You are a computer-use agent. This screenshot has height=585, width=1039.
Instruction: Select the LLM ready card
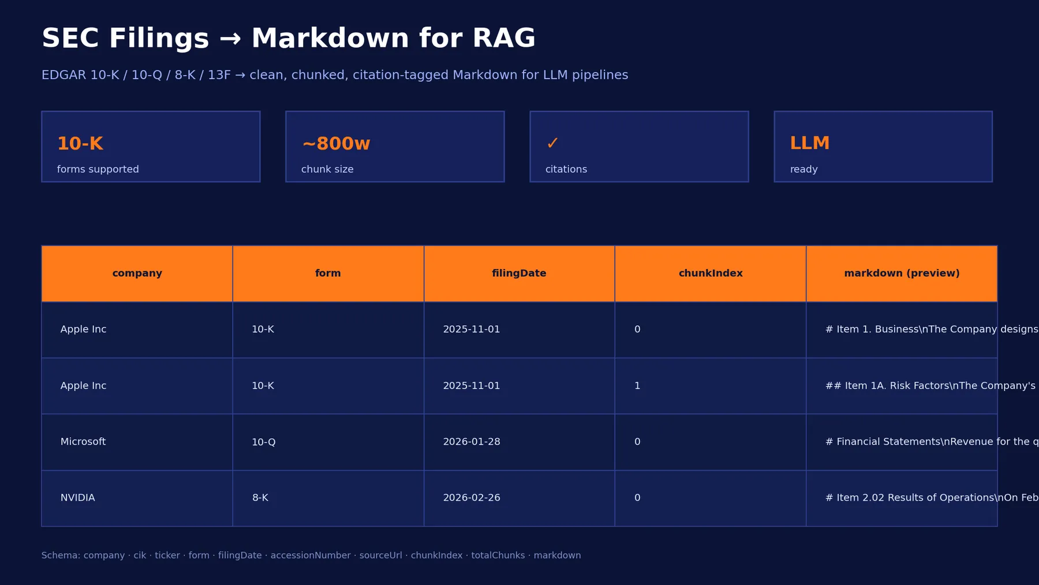click(x=883, y=147)
